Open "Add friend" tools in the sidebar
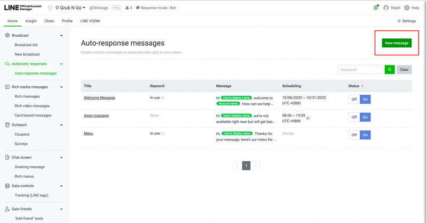 (29, 218)
